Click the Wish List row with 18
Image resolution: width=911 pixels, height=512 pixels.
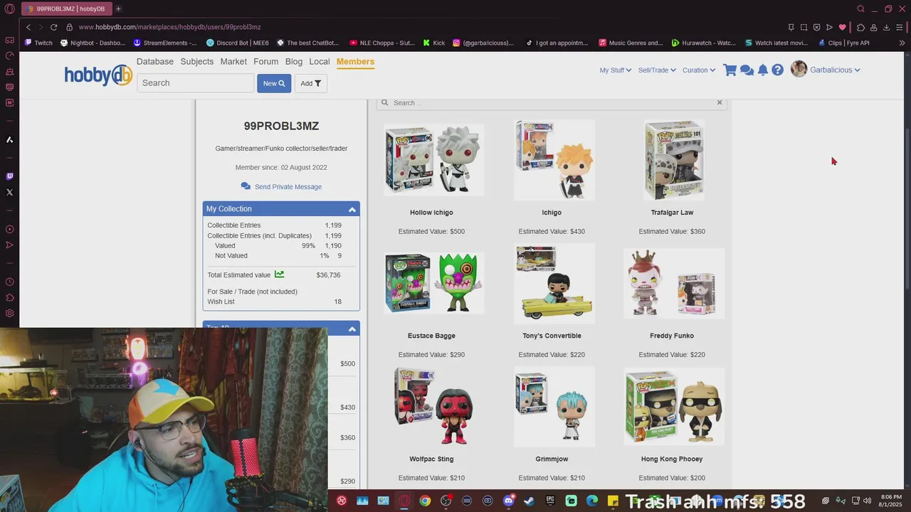tap(275, 302)
